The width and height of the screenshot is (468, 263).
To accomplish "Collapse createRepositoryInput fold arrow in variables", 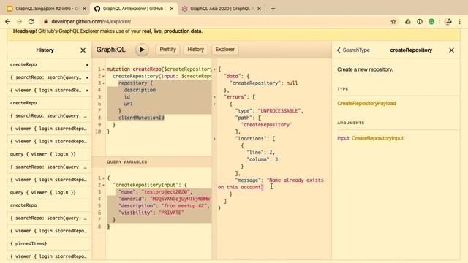I will 103,185.
